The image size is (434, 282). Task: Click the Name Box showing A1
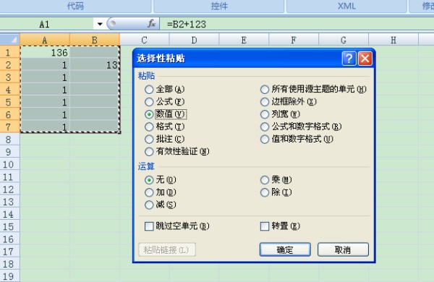46,24
